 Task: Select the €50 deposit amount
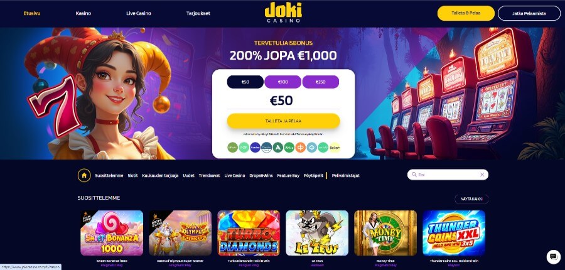(245, 82)
